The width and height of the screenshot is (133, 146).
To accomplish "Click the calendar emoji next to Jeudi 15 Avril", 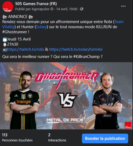I will pyautogui.click(x=5, y=39).
